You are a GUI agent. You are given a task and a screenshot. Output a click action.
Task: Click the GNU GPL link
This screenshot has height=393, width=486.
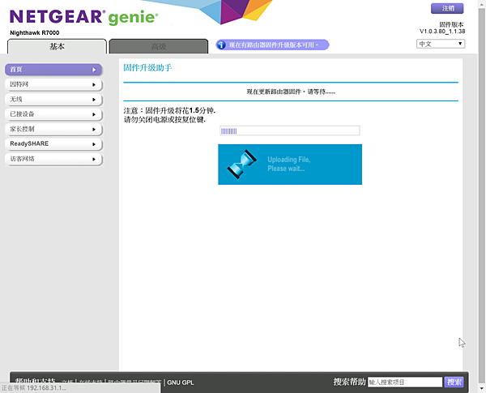click(181, 382)
